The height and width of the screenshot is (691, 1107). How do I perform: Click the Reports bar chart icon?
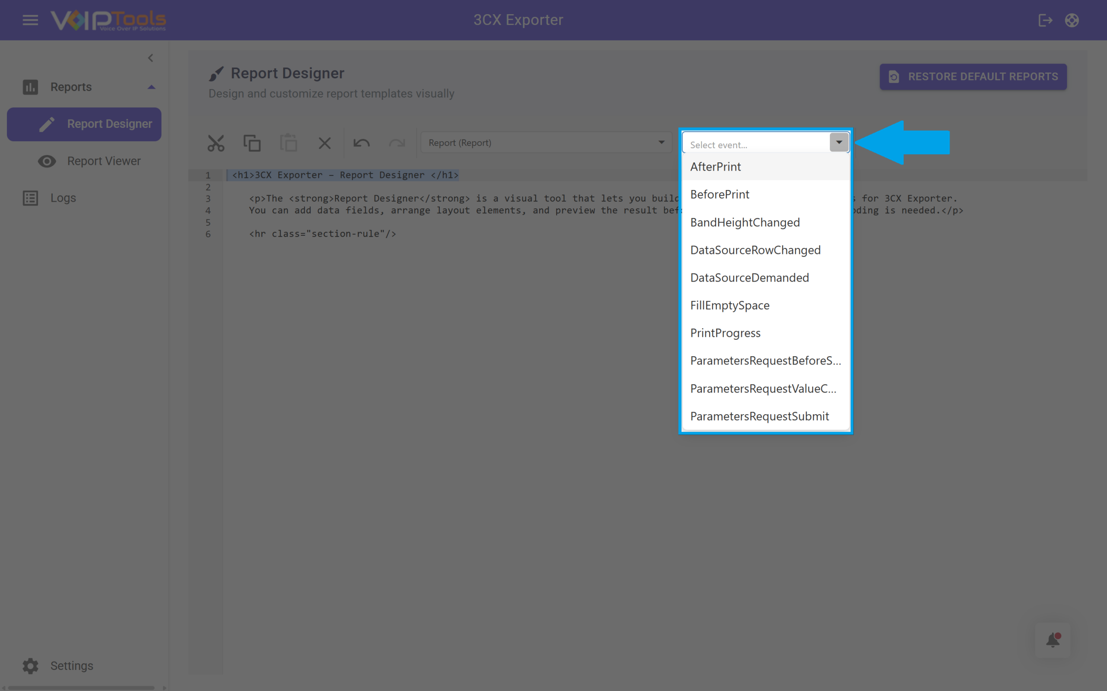[x=31, y=87]
